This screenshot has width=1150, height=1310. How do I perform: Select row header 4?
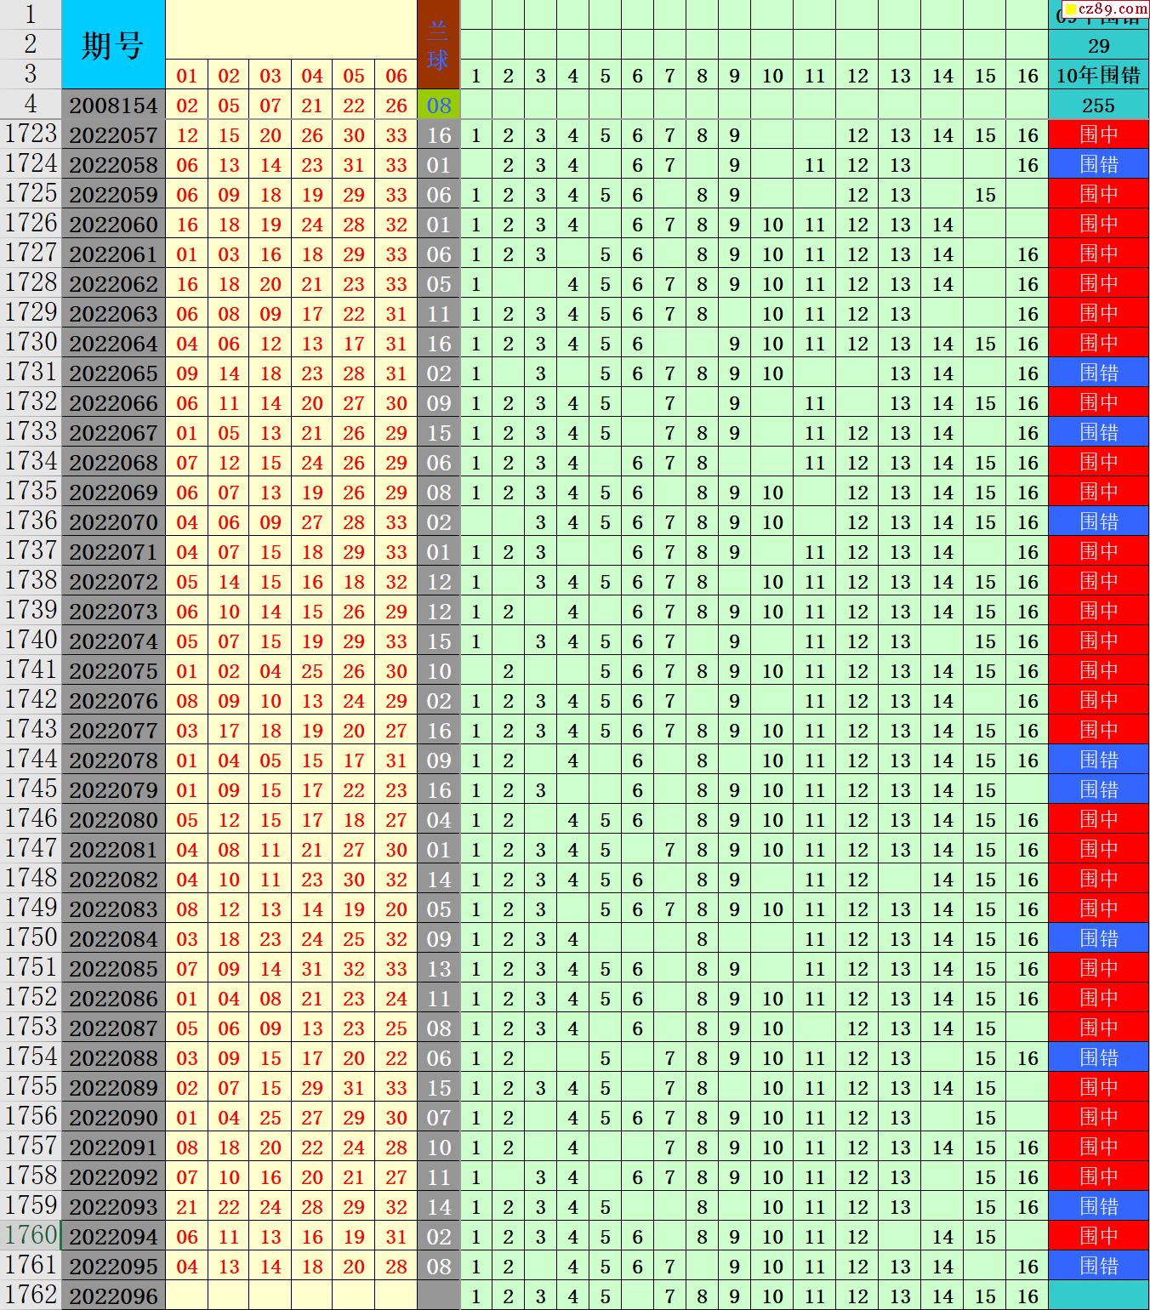tap(31, 105)
